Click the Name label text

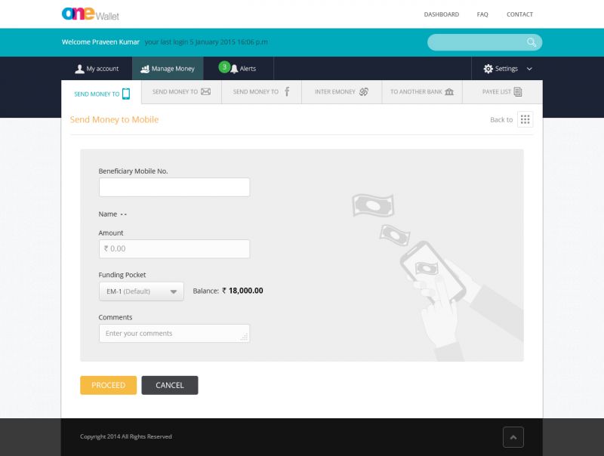[x=107, y=214]
